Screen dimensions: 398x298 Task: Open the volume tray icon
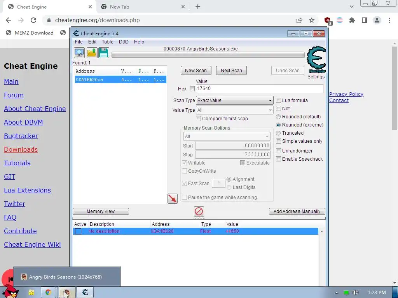356,293
